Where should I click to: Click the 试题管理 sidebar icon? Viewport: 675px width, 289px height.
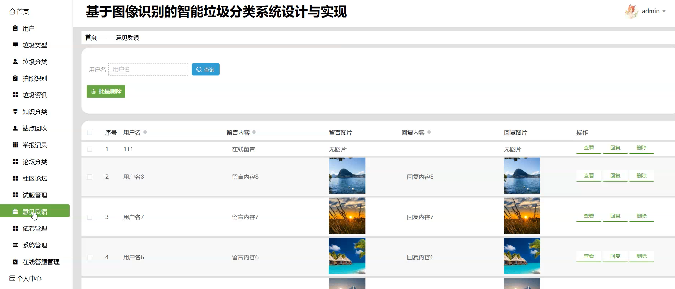15,195
